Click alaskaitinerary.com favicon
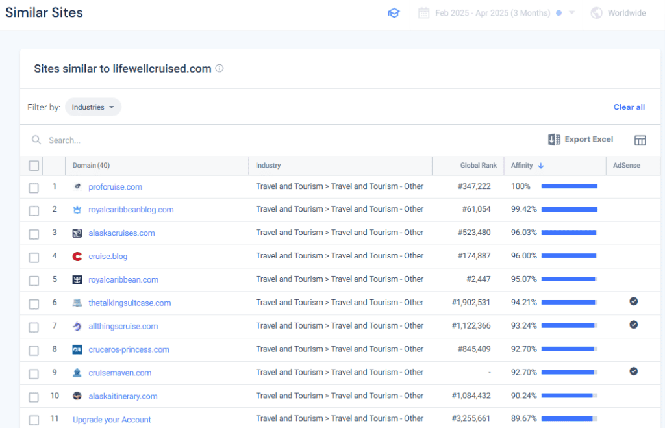This screenshot has width=665, height=428. (77, 396)
